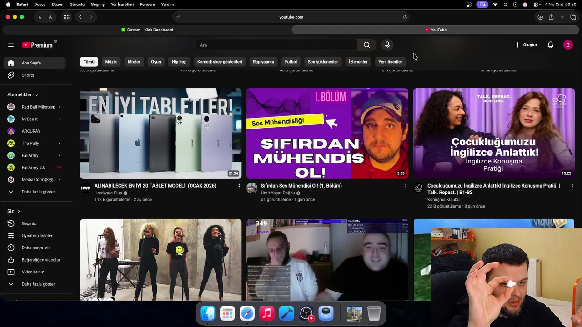Open the Sıfırdan Mühendis Ol video thumbnail
582x327 pixels.
coord(327,134)
